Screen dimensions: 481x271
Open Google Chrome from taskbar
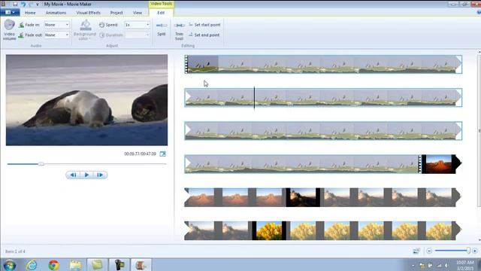(x=53, y=265)
